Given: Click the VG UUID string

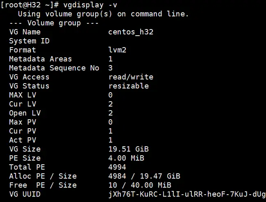Looking at the screenshot, I should pyautogui.click(x=186, y=194).
